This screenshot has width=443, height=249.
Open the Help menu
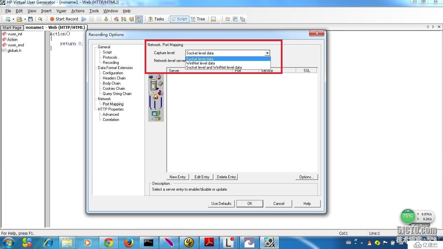(x=126, y=11)
